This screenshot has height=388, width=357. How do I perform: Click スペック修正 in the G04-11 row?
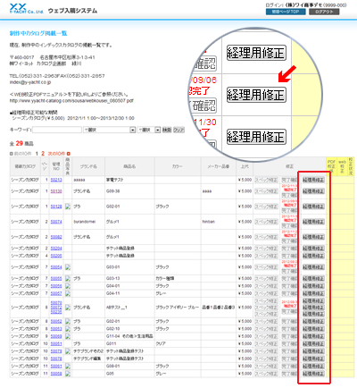point(266,293)
